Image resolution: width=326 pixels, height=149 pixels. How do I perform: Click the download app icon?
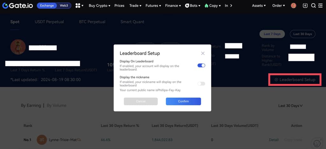(x=305, y=5)
